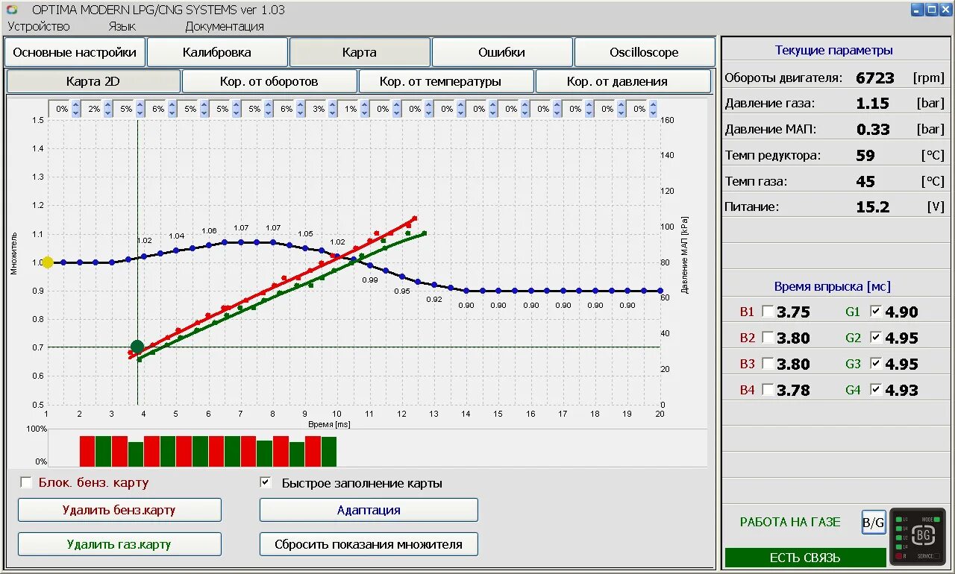Image resolution: width=955 pixels, height=574 pixels.
Task: Start Адаптация
Action: (369, 510)
